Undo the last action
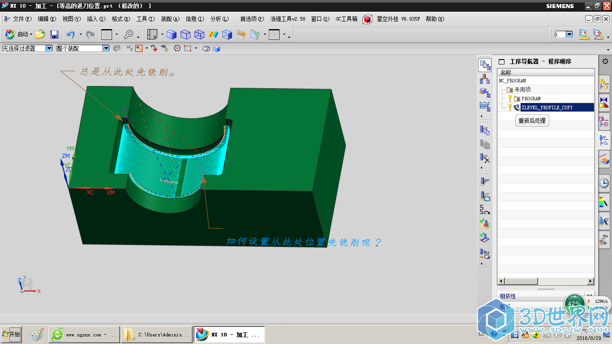Viewport: 612px width, 344px height. point(70,34)
